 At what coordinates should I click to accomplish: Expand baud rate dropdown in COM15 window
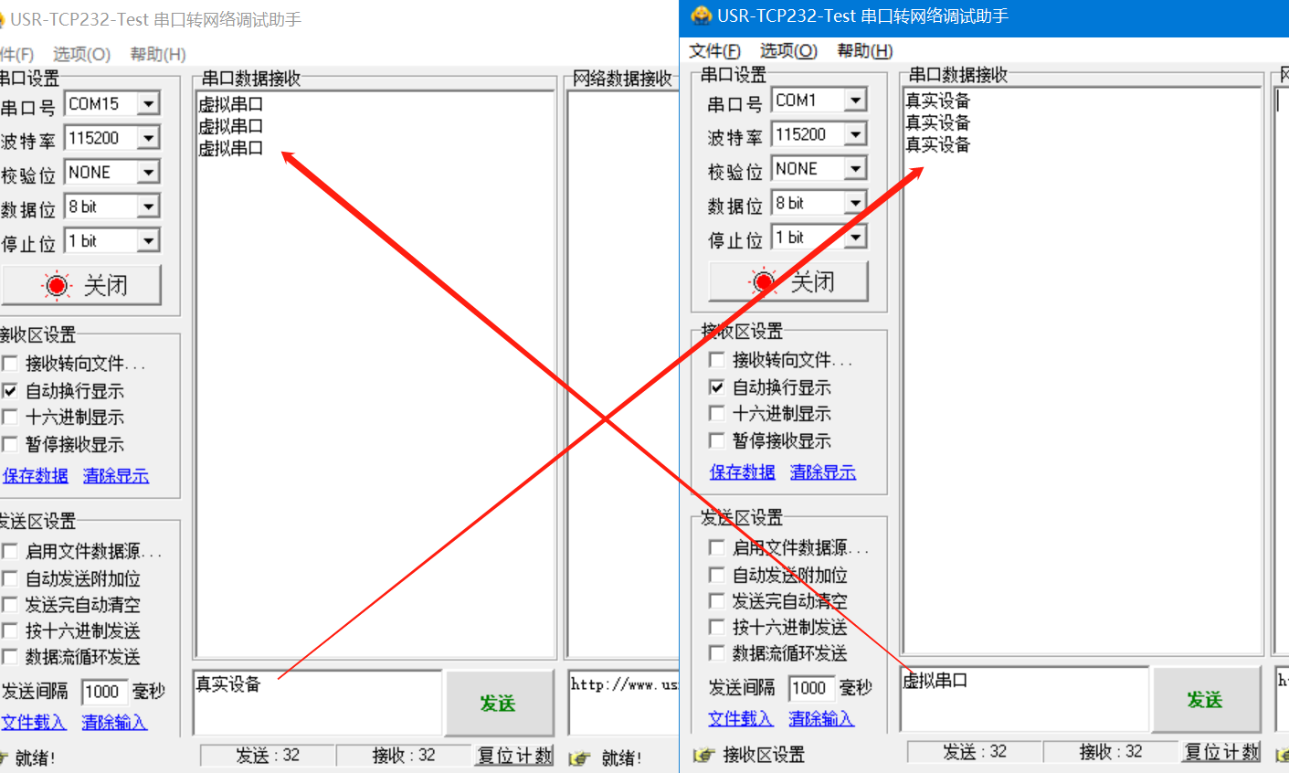pos(149,138)
